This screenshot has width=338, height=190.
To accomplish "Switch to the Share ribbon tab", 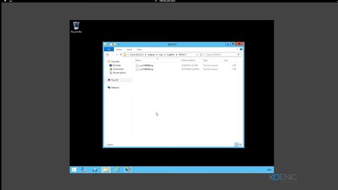I will point(129,49).
